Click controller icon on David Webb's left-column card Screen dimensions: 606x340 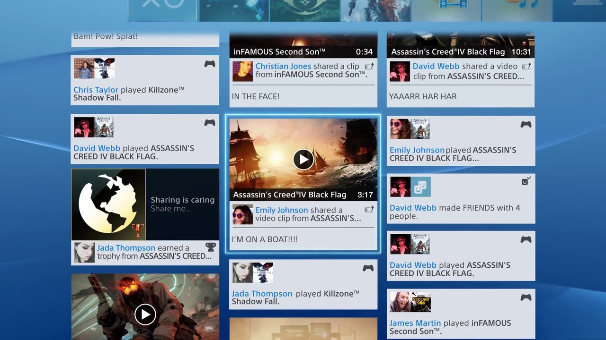click(210, 122)
